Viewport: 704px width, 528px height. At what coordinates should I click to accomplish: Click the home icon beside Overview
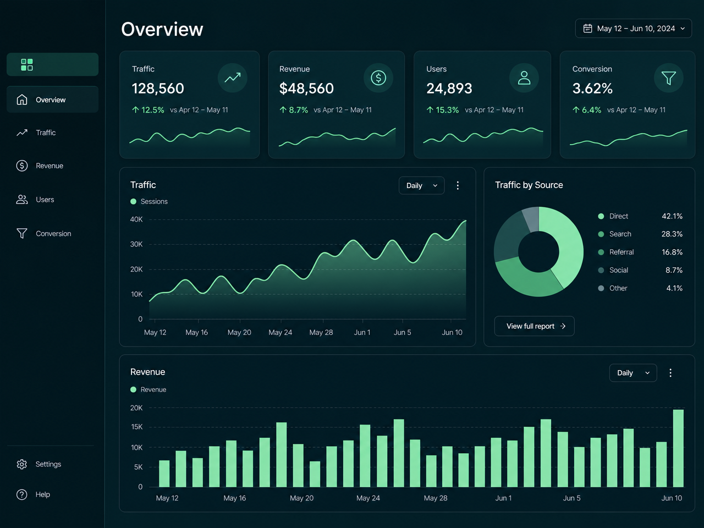tap(22, 100)
